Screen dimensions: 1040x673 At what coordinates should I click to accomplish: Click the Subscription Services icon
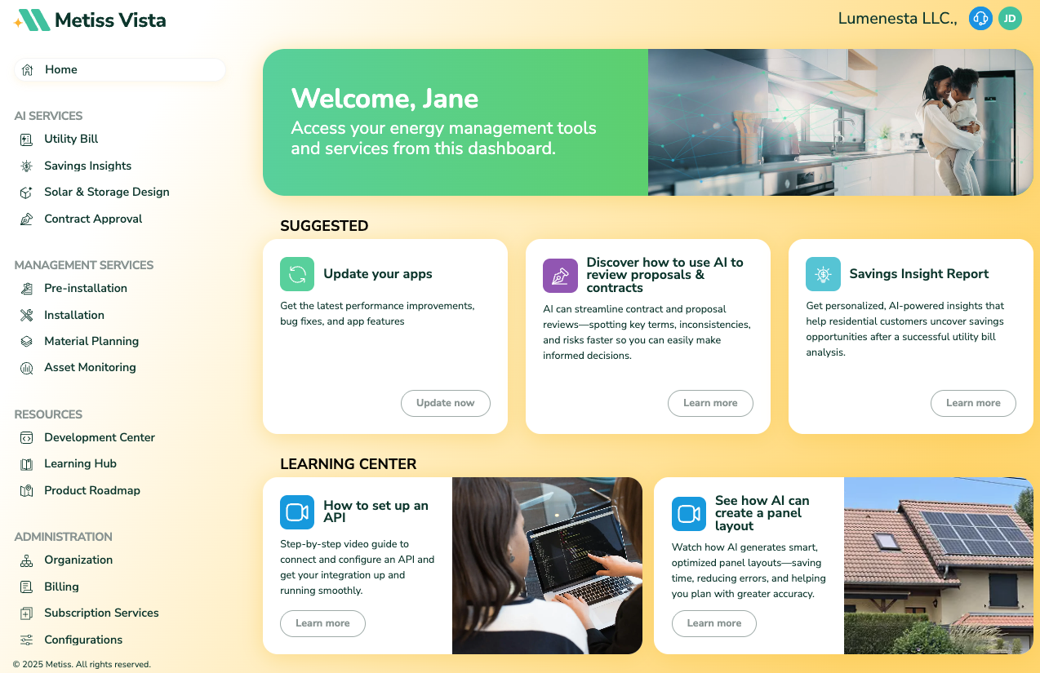[27, 613]
